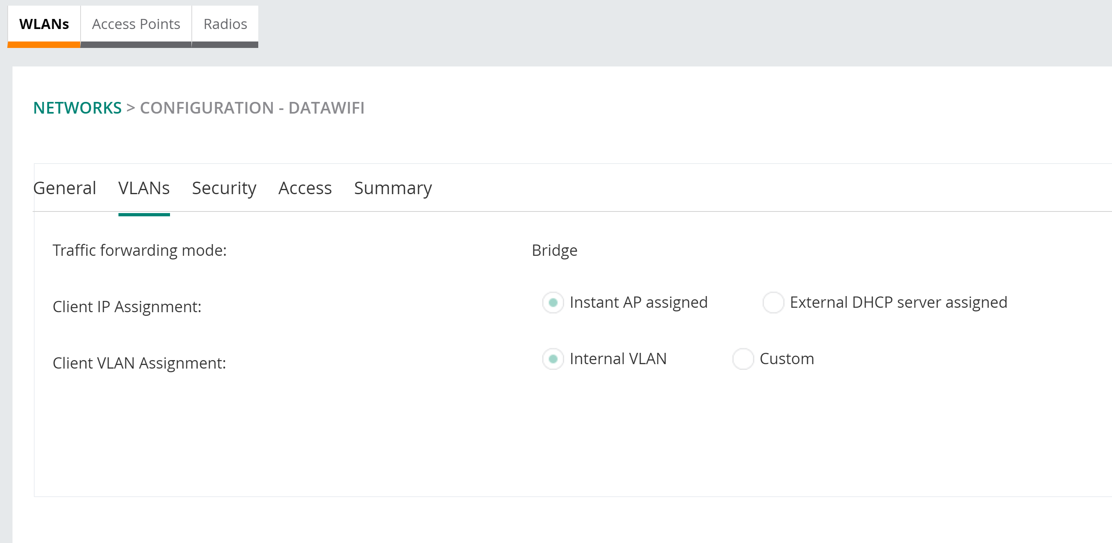Choose External DHCP server assigned option
This screenshot has width=1112, height=543.
[773, 303]
